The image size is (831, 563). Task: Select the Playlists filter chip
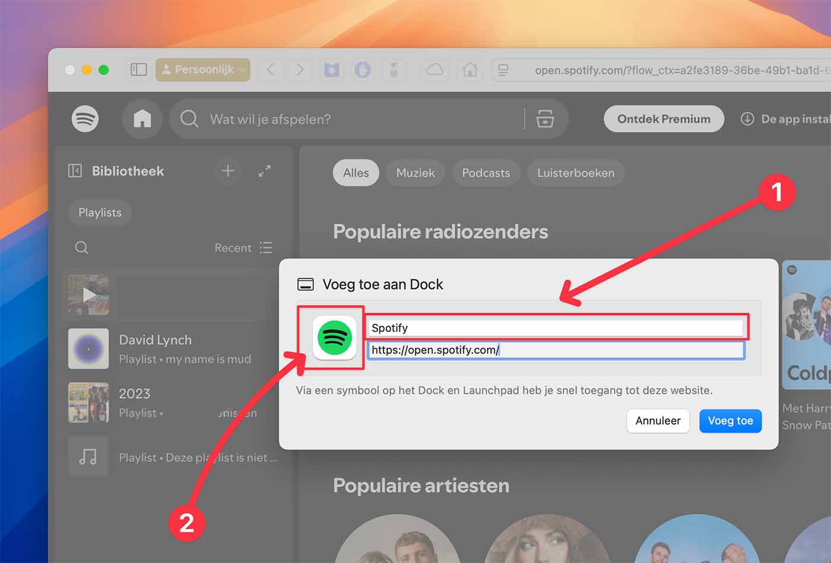pos(100,212)
